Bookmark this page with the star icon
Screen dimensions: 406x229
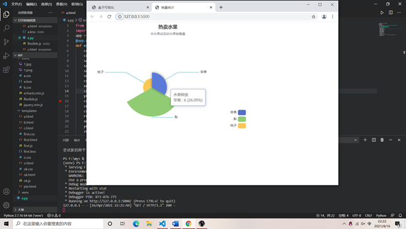pos(314,16)
